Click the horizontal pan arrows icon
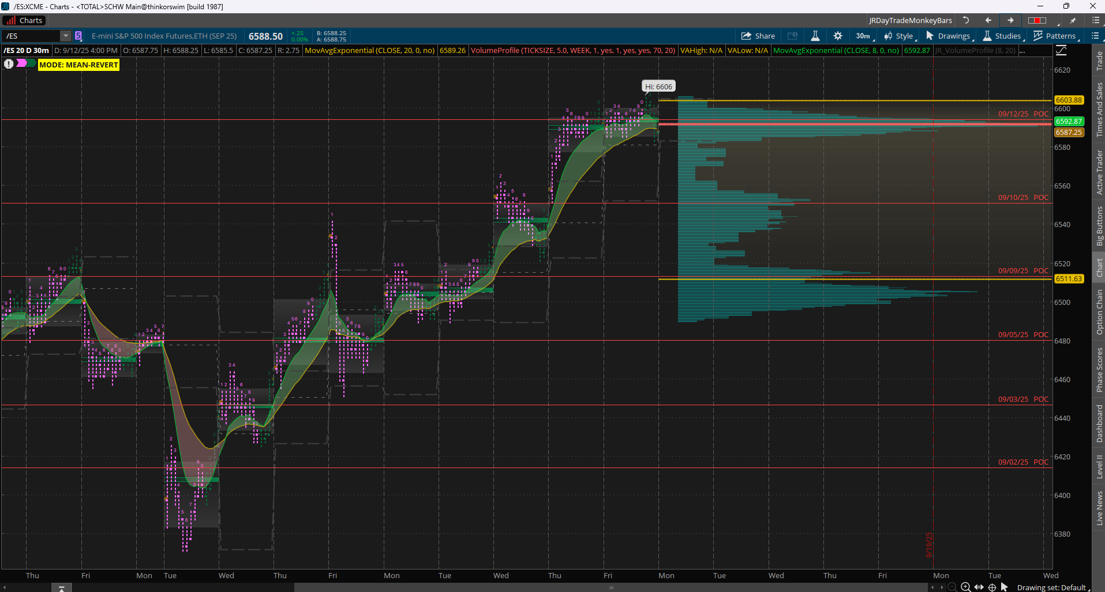Viewport: 1105px width, 592px height. 979,587
